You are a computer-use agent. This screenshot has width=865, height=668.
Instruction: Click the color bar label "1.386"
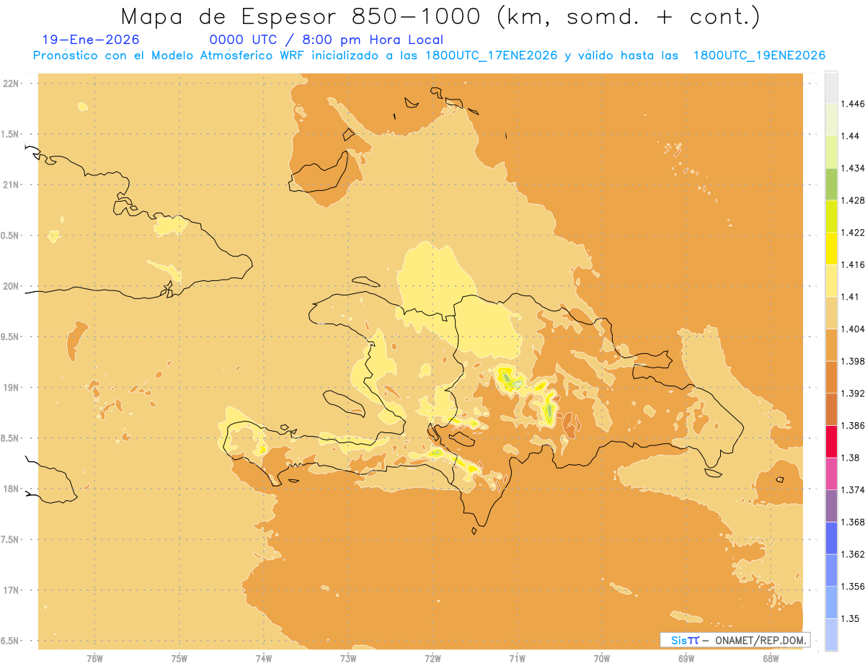click(852, 425)
